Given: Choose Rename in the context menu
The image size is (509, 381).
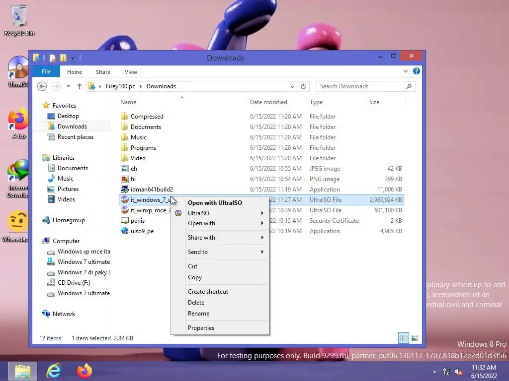Looking at the screenshot, I should coord(220,314).
